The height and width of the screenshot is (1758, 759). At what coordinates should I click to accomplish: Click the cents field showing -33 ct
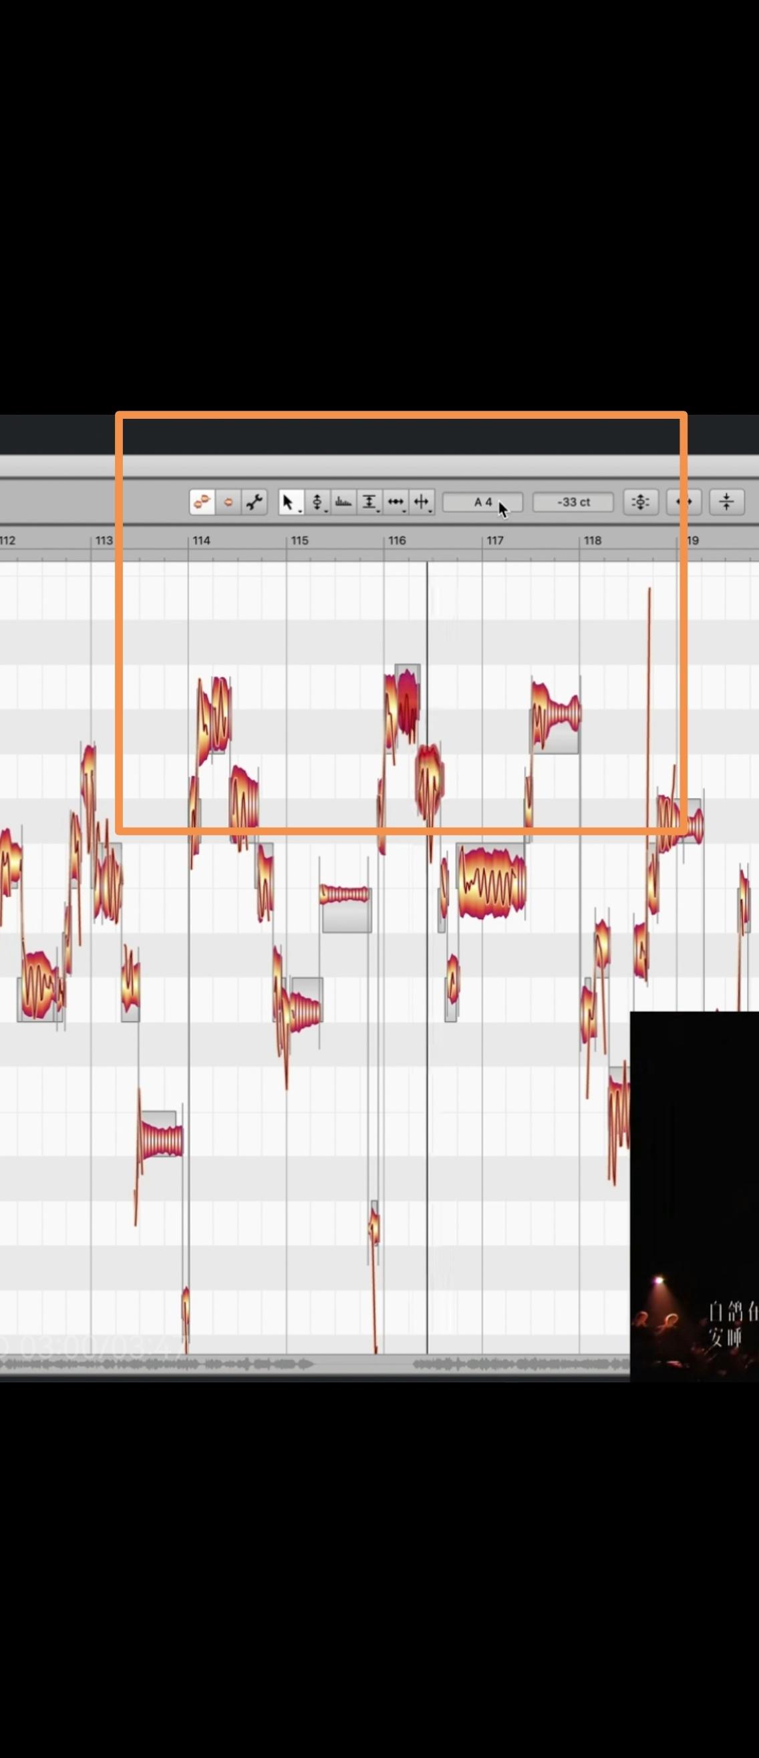pos(573,502)
